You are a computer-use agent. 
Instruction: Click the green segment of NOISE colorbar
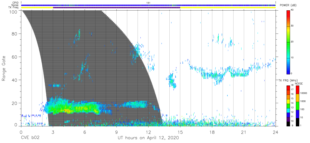coord(297,106)
